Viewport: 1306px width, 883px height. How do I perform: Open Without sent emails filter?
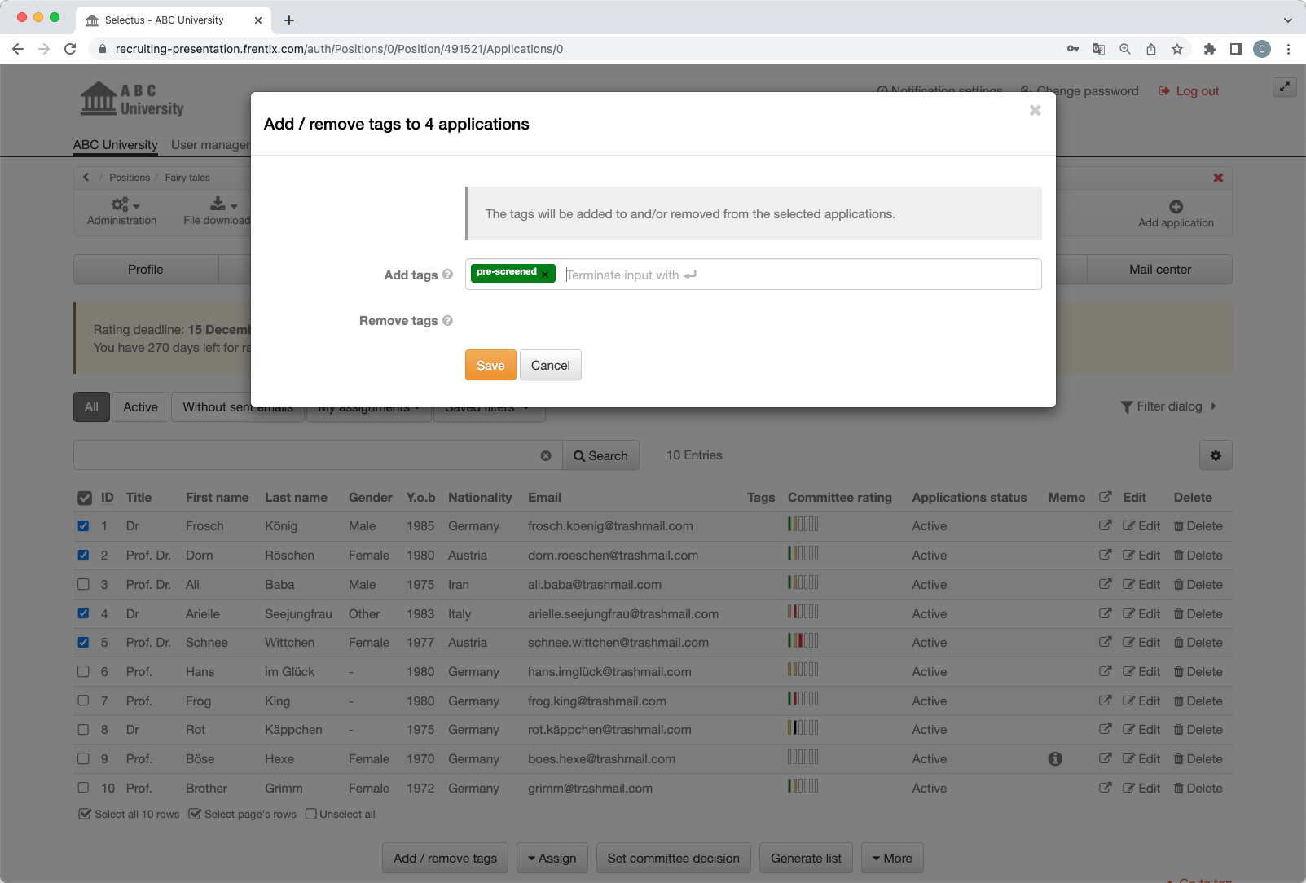click(x=238, y=407)
